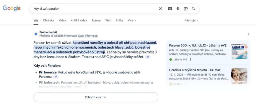Switch to the 'Zprávy' tab
The width and height of the screenshot is (257, 105).
pos(96,20)
